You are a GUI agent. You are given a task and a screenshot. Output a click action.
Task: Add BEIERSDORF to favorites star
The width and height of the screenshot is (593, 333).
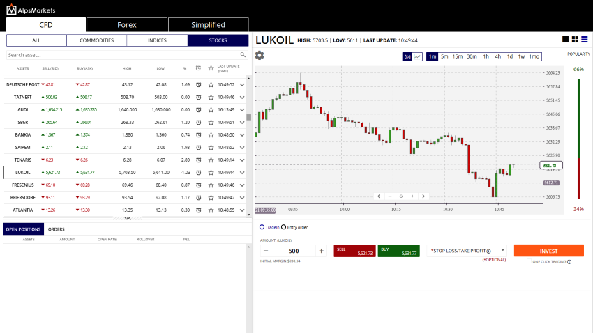(211, 197)
